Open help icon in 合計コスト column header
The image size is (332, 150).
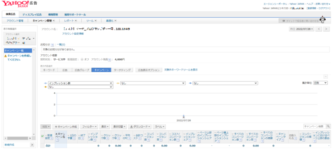point(140,138)
